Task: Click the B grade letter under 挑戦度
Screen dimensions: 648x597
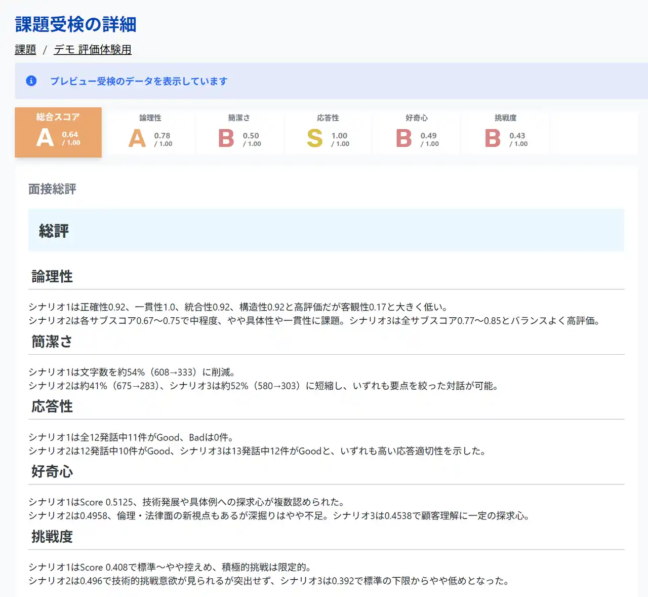Action: point(492,138)
